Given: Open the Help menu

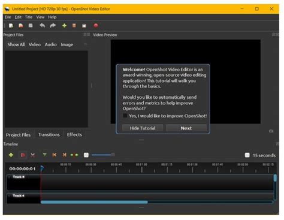Looking at the screenshot, I should (x=52, y=17).
